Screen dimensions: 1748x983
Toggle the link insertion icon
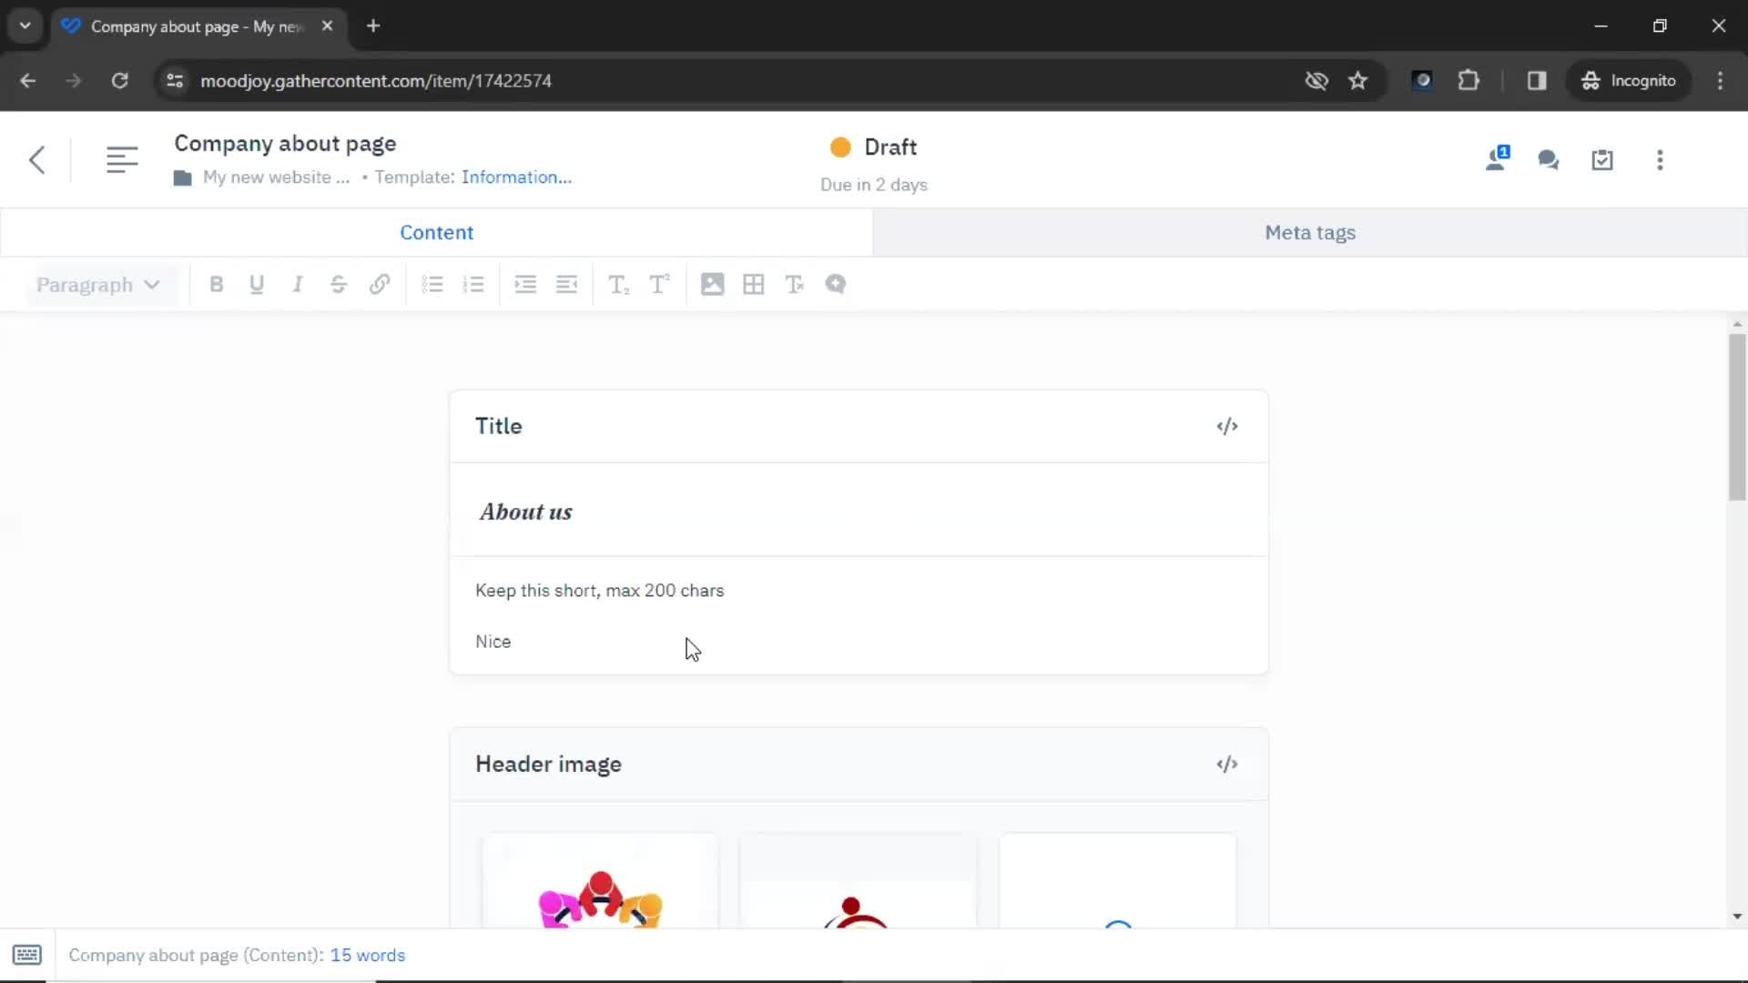(381, 285)
